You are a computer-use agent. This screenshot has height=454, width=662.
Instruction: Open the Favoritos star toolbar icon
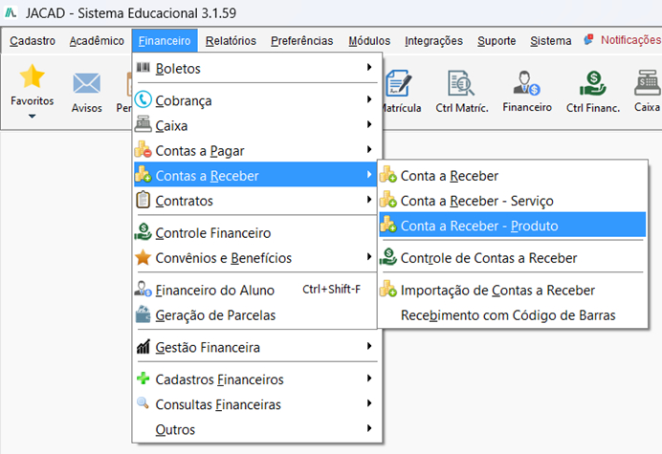(33, 76)
